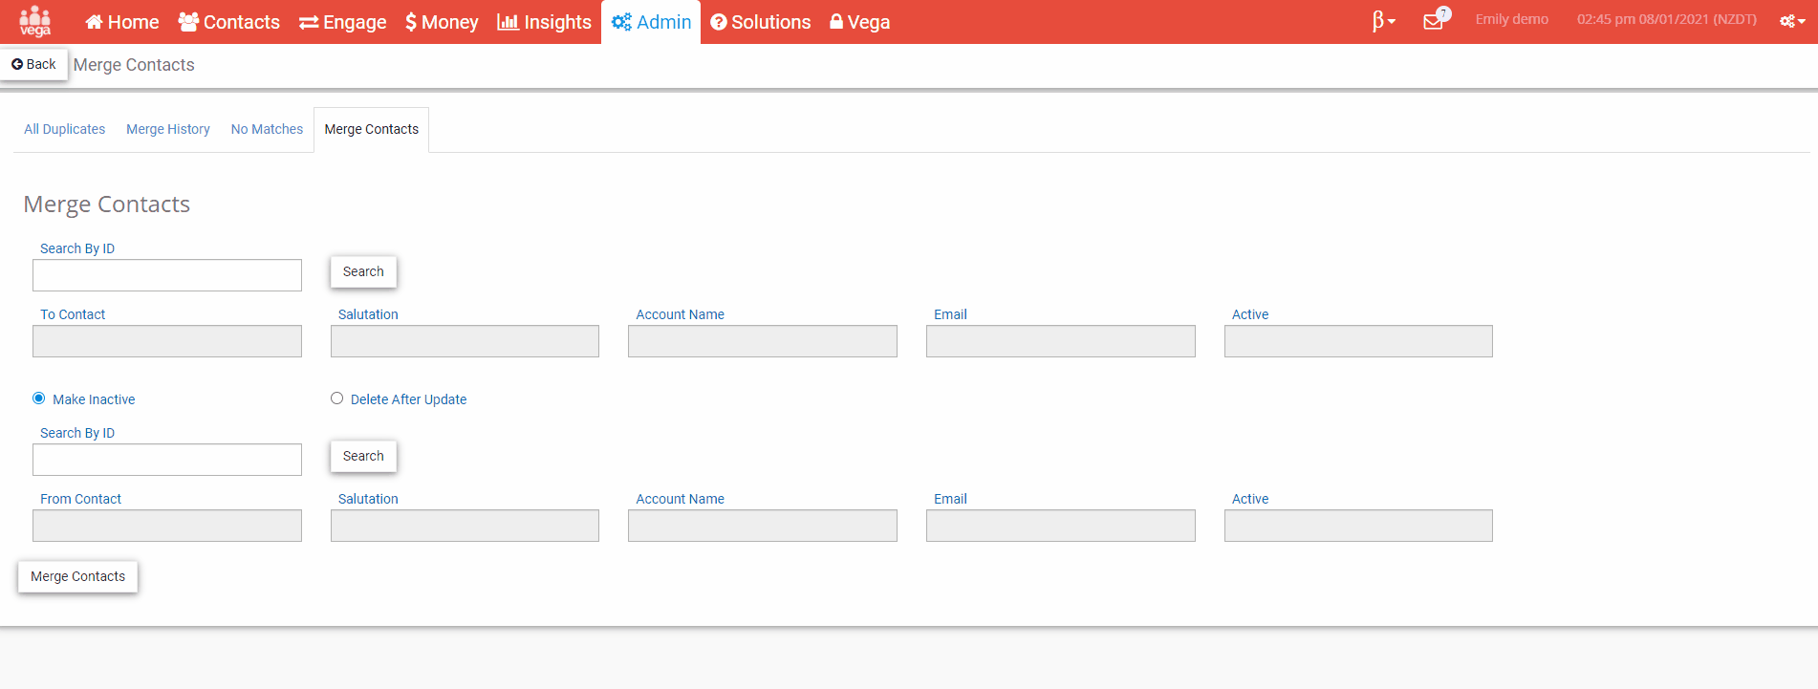1818x689 pixels.
Task: Click the From Contact Salutation field
Action: coord(465,526)
